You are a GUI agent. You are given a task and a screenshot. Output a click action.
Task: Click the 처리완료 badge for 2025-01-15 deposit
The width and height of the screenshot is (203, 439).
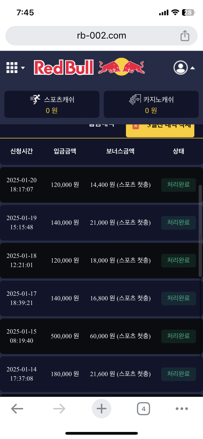click(178, 336)
